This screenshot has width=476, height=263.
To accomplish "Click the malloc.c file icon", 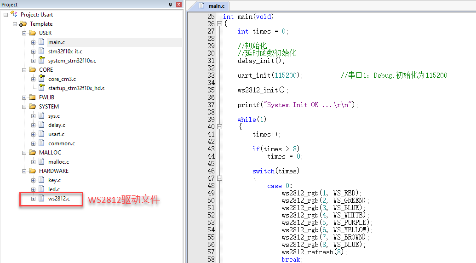I will click(41, 161).
